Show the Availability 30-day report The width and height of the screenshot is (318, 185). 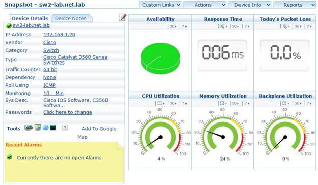click(173, 26)
